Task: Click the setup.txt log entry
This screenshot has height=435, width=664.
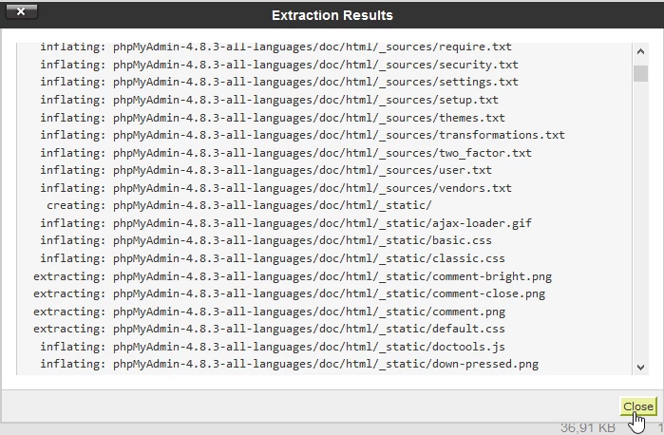Action: (x=269, y=100)
